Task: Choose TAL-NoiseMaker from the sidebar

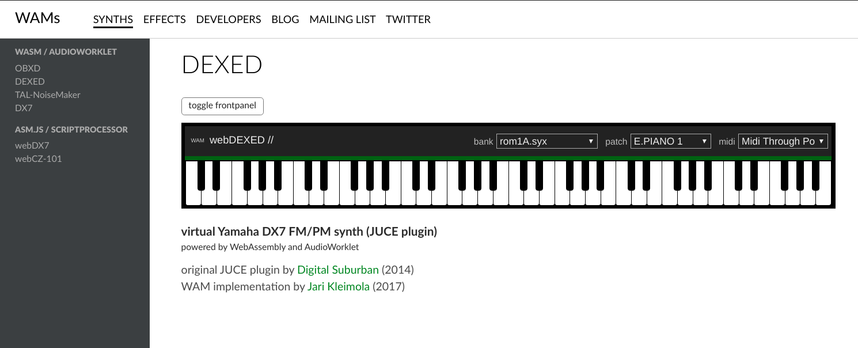Action: pyautogui.click(x=48, y=95)
